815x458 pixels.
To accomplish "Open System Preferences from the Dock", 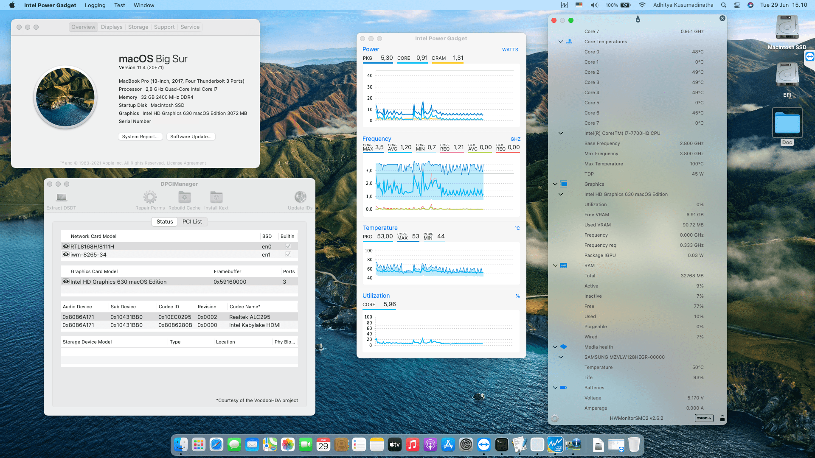I will [x=466, y=444].
